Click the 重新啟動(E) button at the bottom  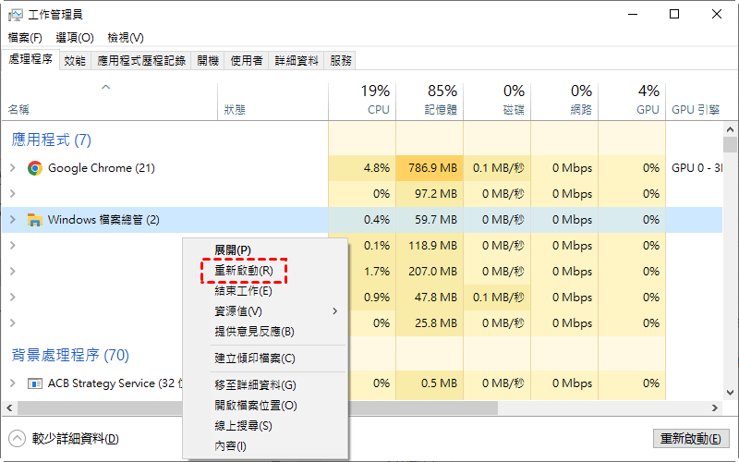coord(690,439)
